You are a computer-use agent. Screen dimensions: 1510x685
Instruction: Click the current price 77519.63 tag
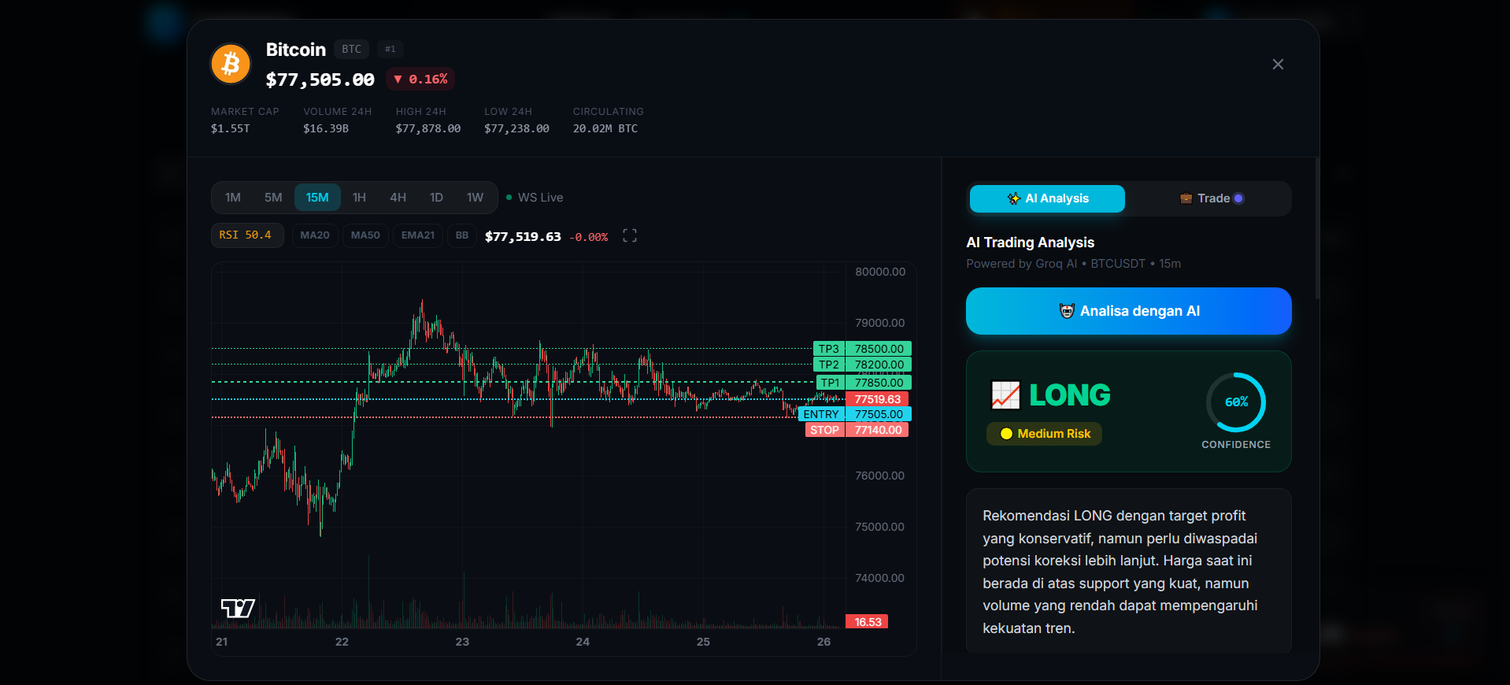click(877, 399)
